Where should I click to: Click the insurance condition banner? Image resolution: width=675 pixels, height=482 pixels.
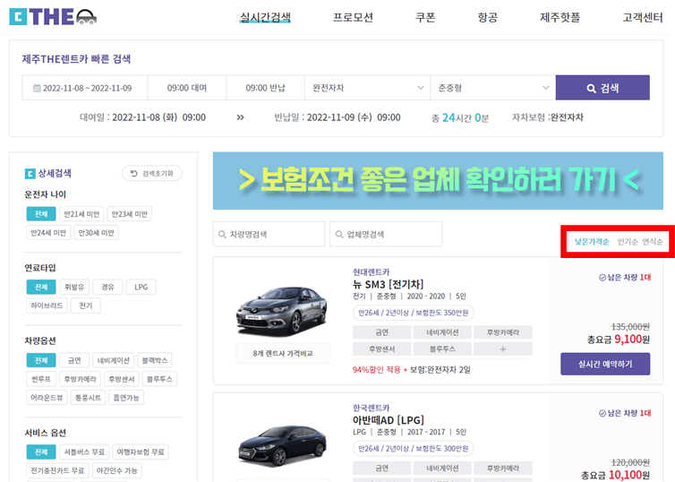438,180
